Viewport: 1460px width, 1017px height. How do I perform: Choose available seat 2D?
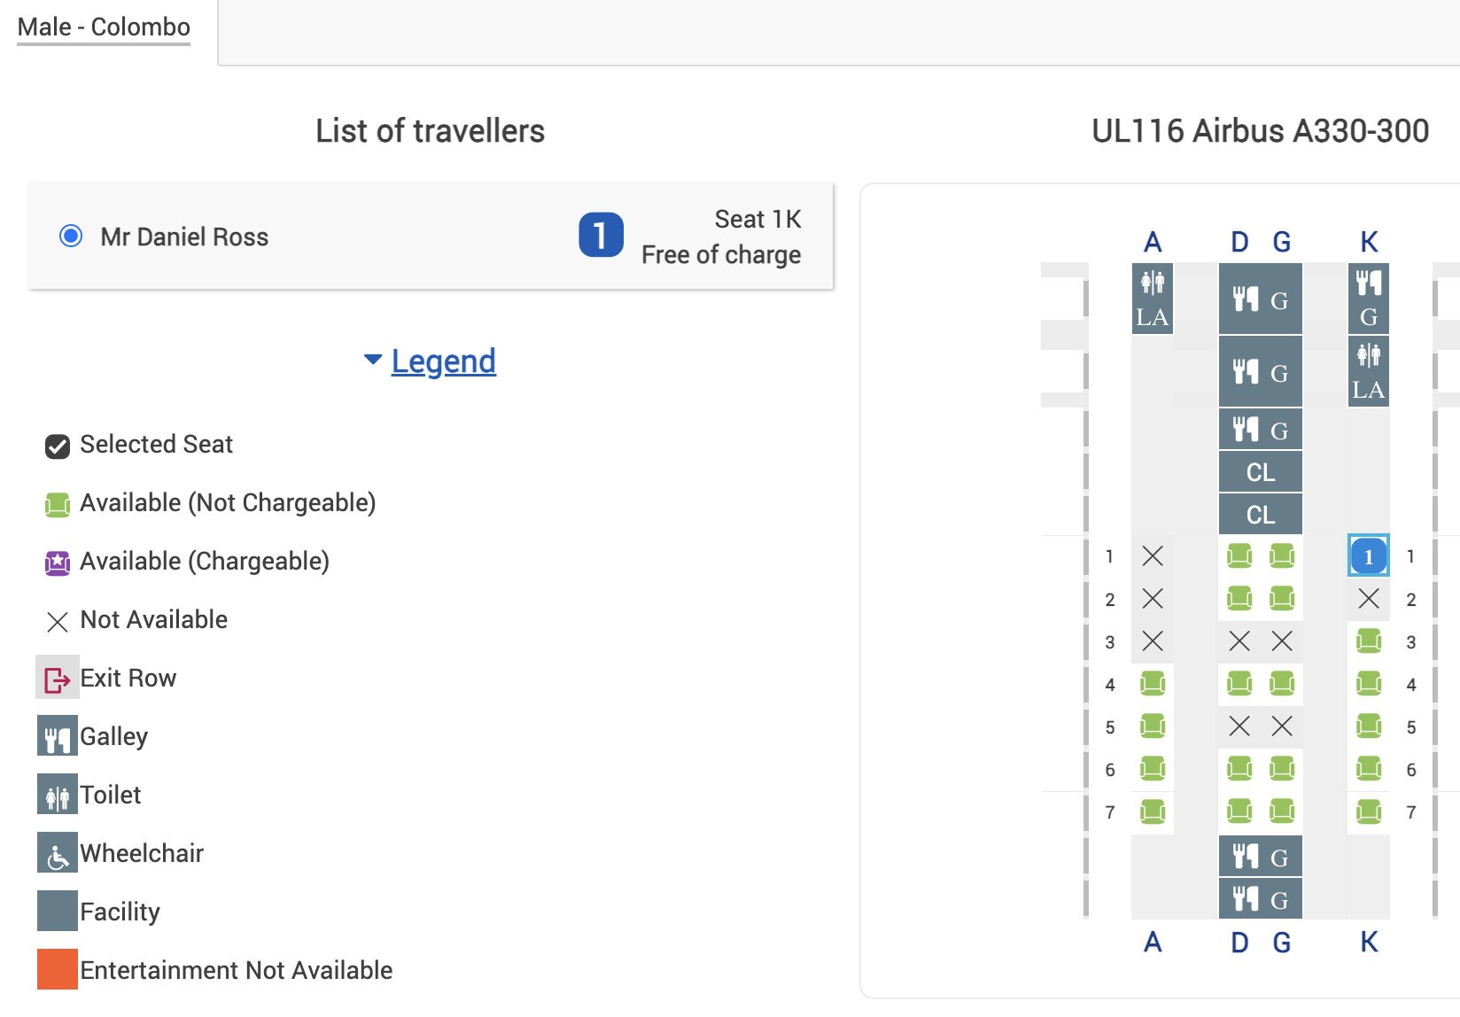point(1239,599)
